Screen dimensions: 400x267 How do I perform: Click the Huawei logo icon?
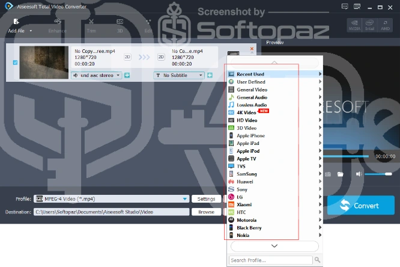[x=231, y=182]
